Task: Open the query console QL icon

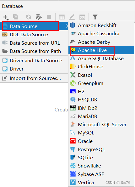Action: pos(82,17)
